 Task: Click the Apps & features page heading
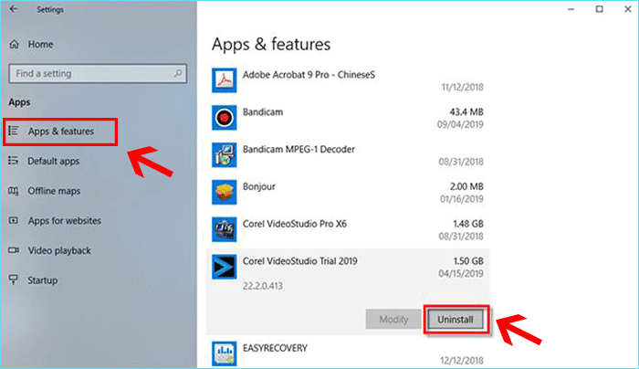coord(271,44)
